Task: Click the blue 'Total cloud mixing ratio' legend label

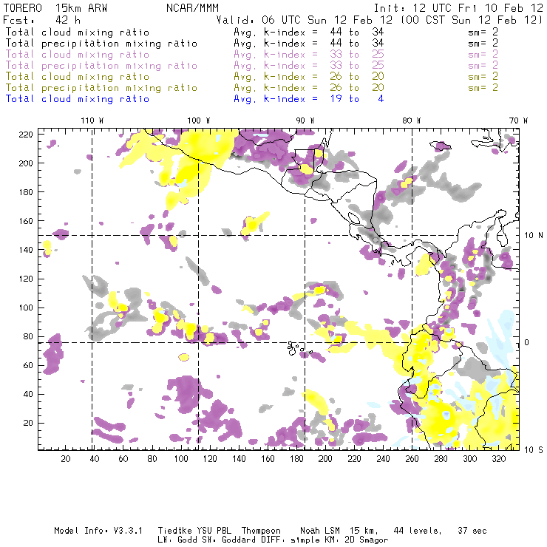Action: tap(78, 99)
